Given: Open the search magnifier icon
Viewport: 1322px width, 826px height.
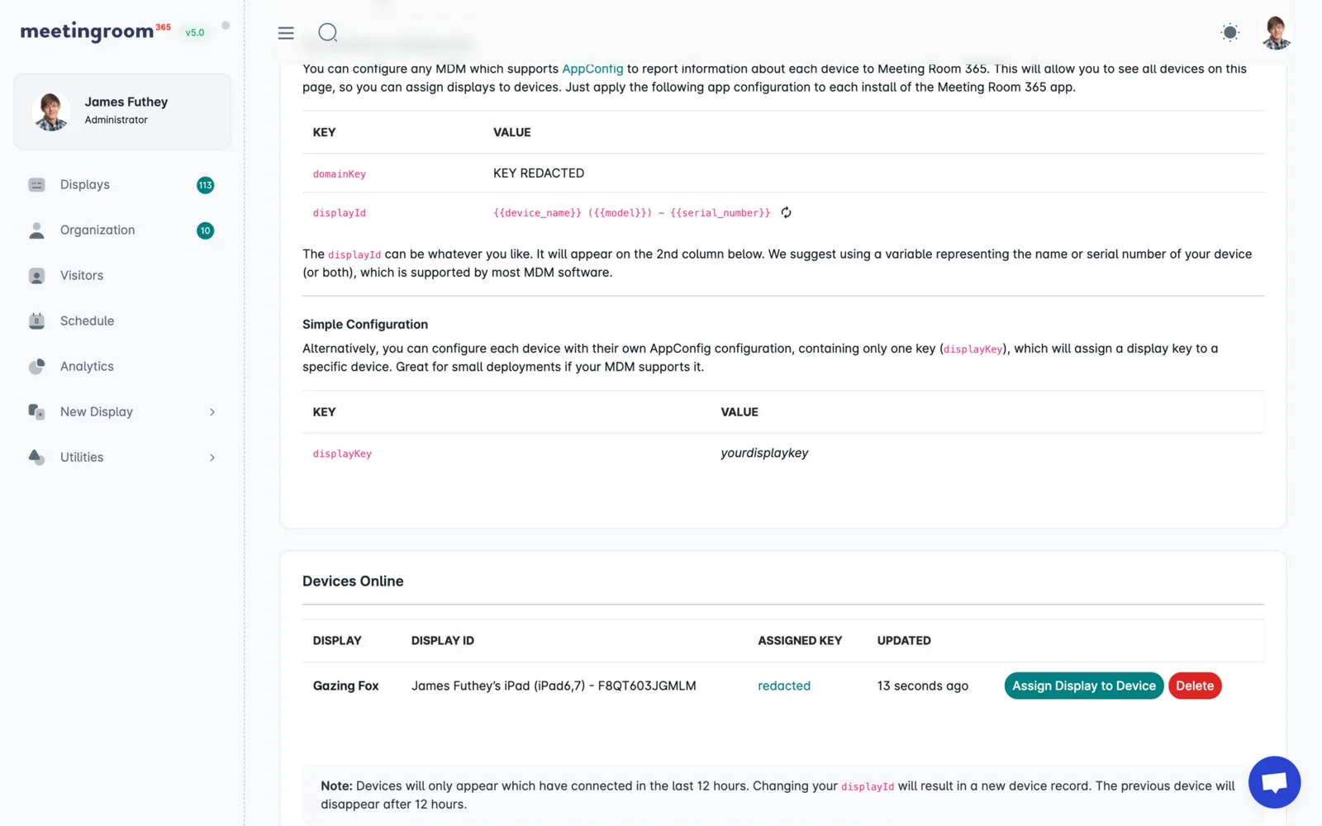Looking at the screenshot, I should click(x=328, y=32).
